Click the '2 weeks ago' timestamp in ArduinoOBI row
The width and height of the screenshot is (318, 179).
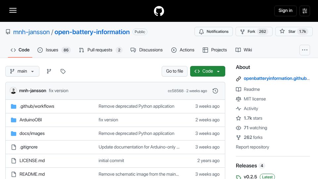pyautogui.click(x=207, y=120)
